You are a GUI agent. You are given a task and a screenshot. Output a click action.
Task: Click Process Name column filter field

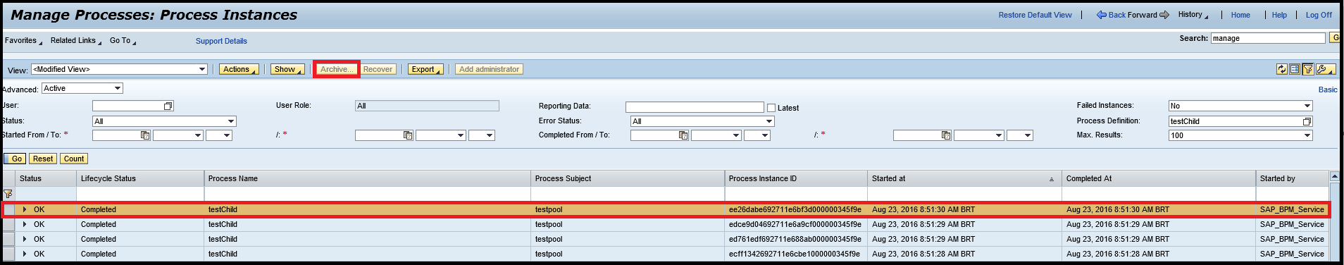367,194
